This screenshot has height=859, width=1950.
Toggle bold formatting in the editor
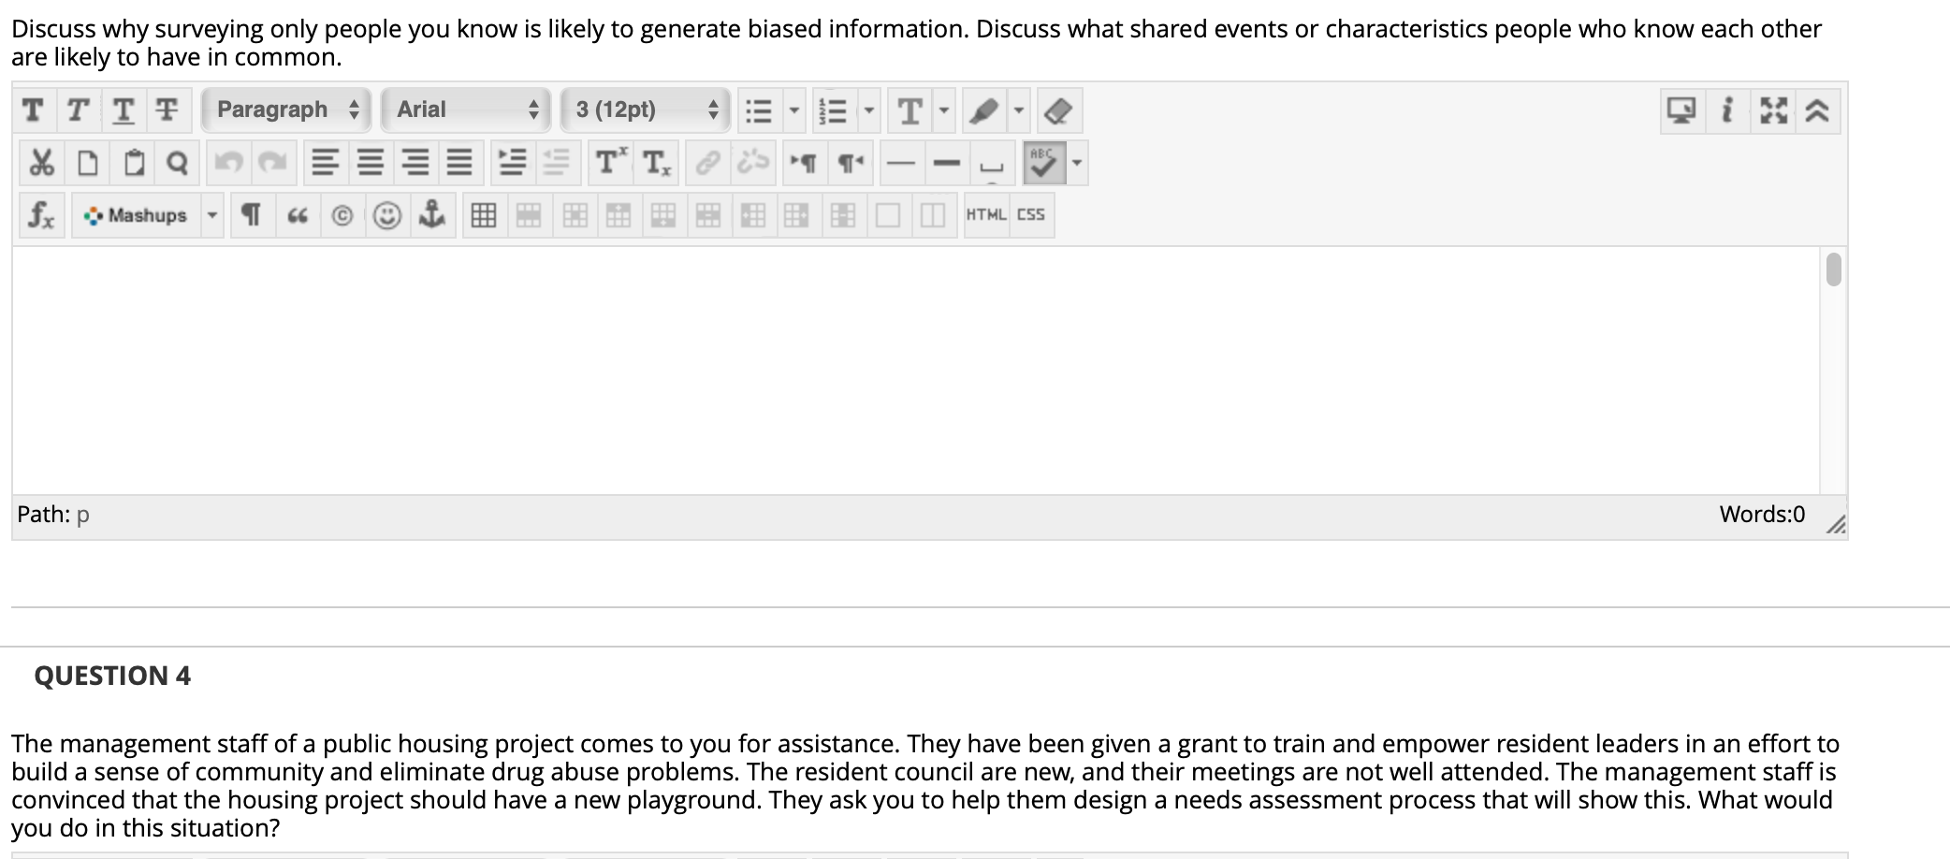(x=33, y=109)
